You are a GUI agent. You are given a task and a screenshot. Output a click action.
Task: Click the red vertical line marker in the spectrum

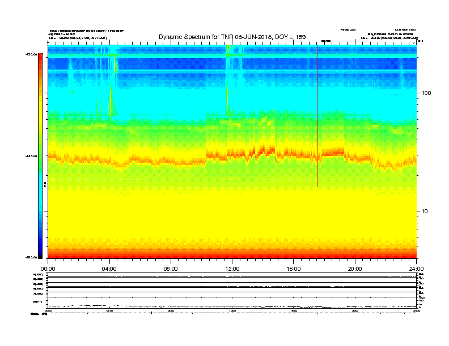(317, 116)
